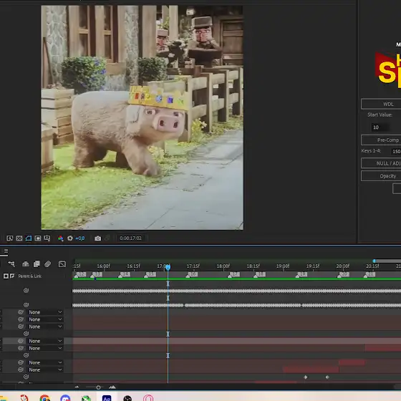Click the +0,0 exposure value
The width and height of the screenshot is (401, 401).
coord(80,238)
